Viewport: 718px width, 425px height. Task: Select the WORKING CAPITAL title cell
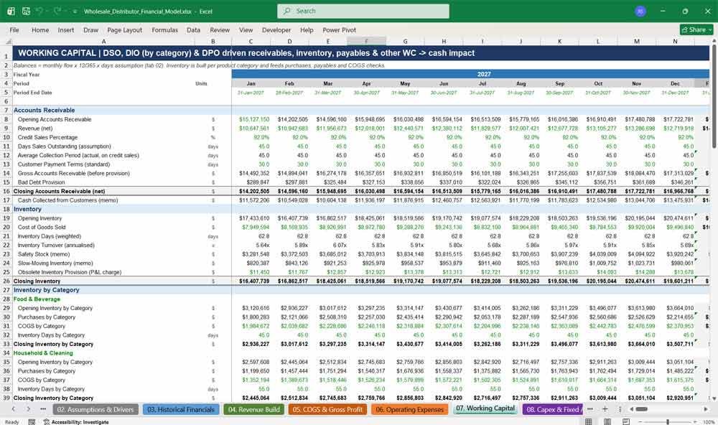[x=361, y=53]
